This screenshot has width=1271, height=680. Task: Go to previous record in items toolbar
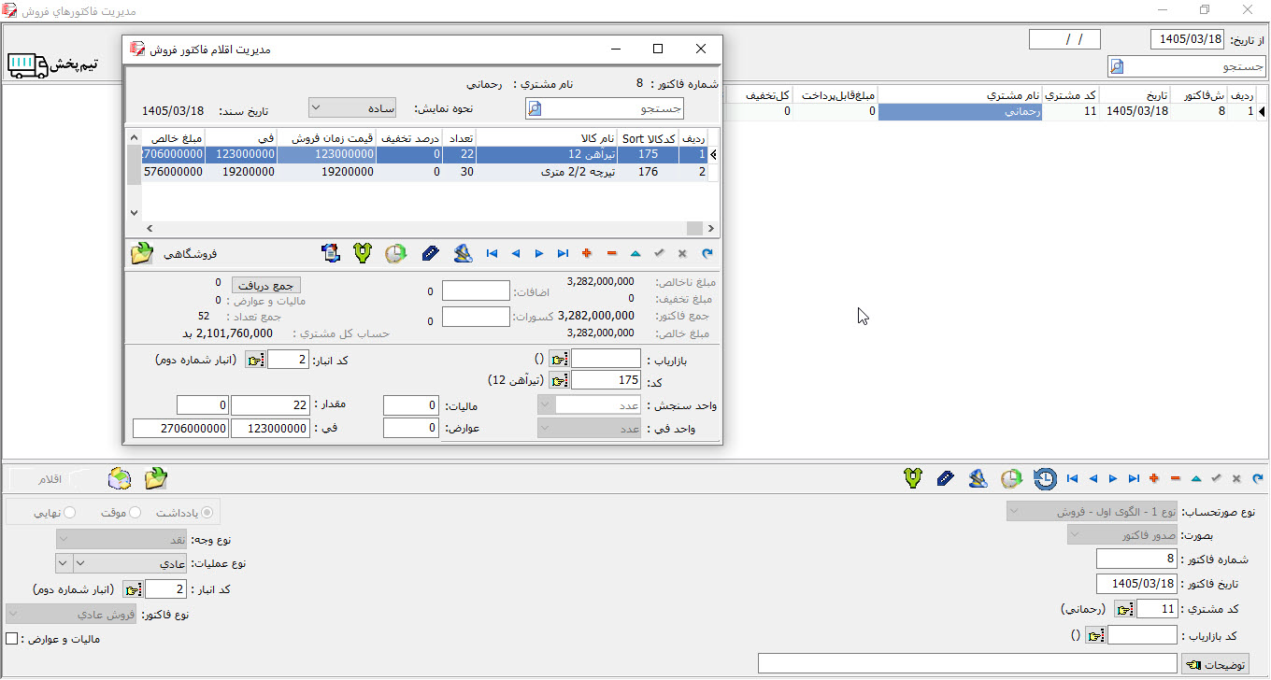516,253
